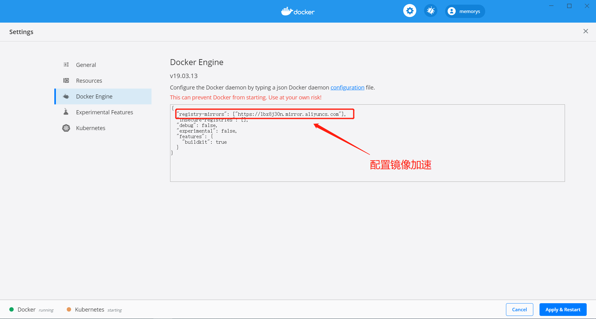Close the Docker Desktop window
596x319 pixels.
point(587,6)
